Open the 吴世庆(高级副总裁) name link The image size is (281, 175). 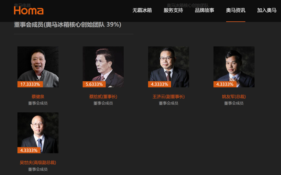coord(38,162)
